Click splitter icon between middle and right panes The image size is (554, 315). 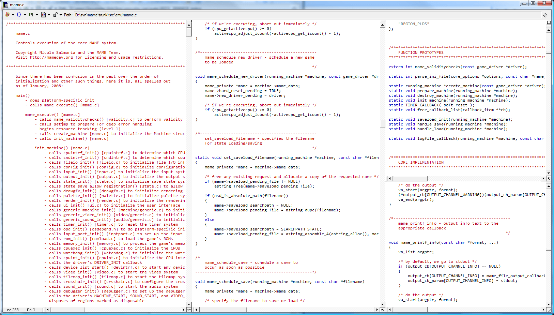[x=383, y=310]
